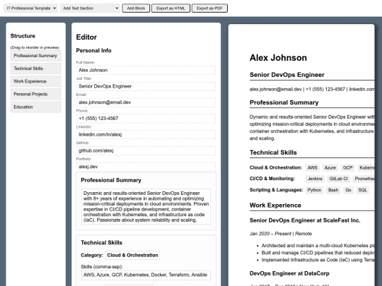This screenshot has width=382, height=286.
Task: Edit the Full Name field
Action: pos(146,71)
